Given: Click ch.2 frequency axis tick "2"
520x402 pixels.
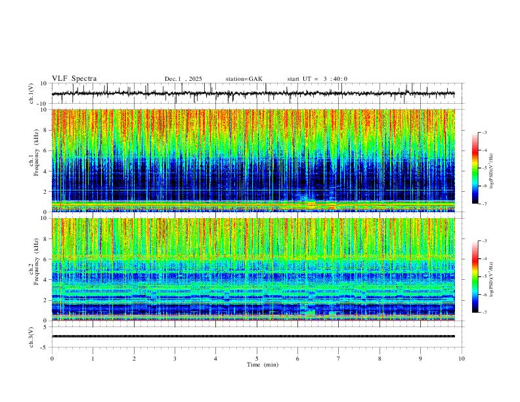Looking at the screenshot, I should point(45,300).
